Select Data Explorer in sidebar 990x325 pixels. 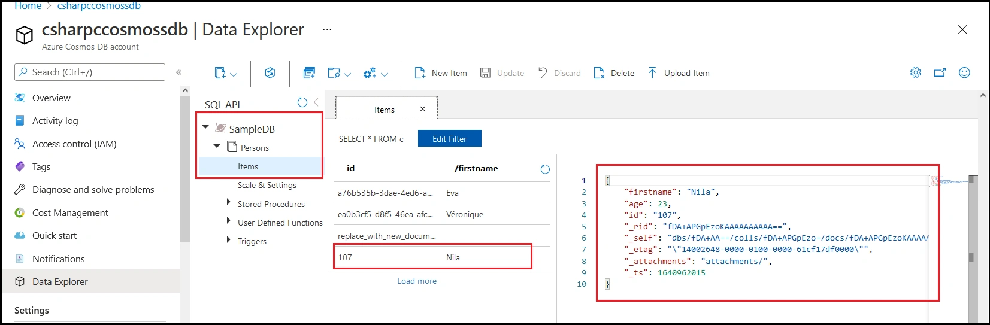pos(90,281)
